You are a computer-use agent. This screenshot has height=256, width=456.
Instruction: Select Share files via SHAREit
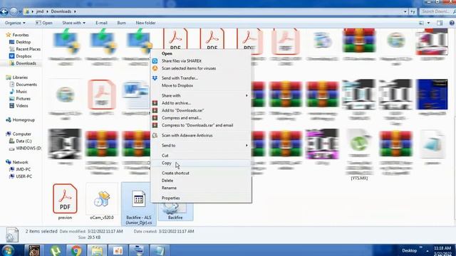201,61
